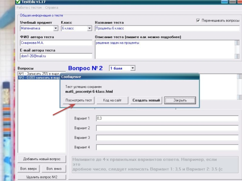Screen dimensions: 242x181
Task: Select question №2 0,003 записать in list
Action: coord(39,78)
